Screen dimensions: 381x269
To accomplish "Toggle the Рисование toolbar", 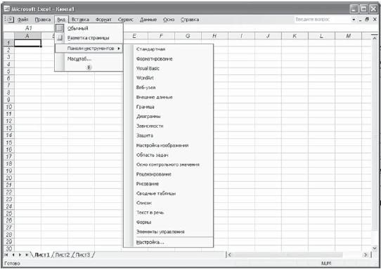I will (x=169, y=184).
